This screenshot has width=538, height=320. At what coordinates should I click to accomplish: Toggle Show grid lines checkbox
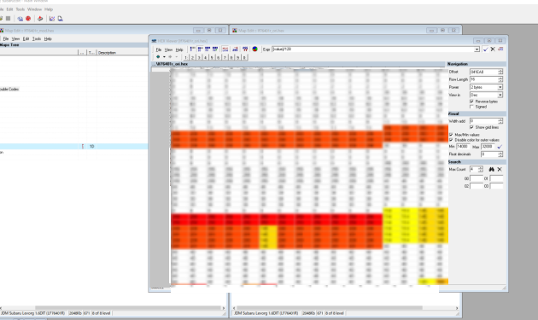471,127
